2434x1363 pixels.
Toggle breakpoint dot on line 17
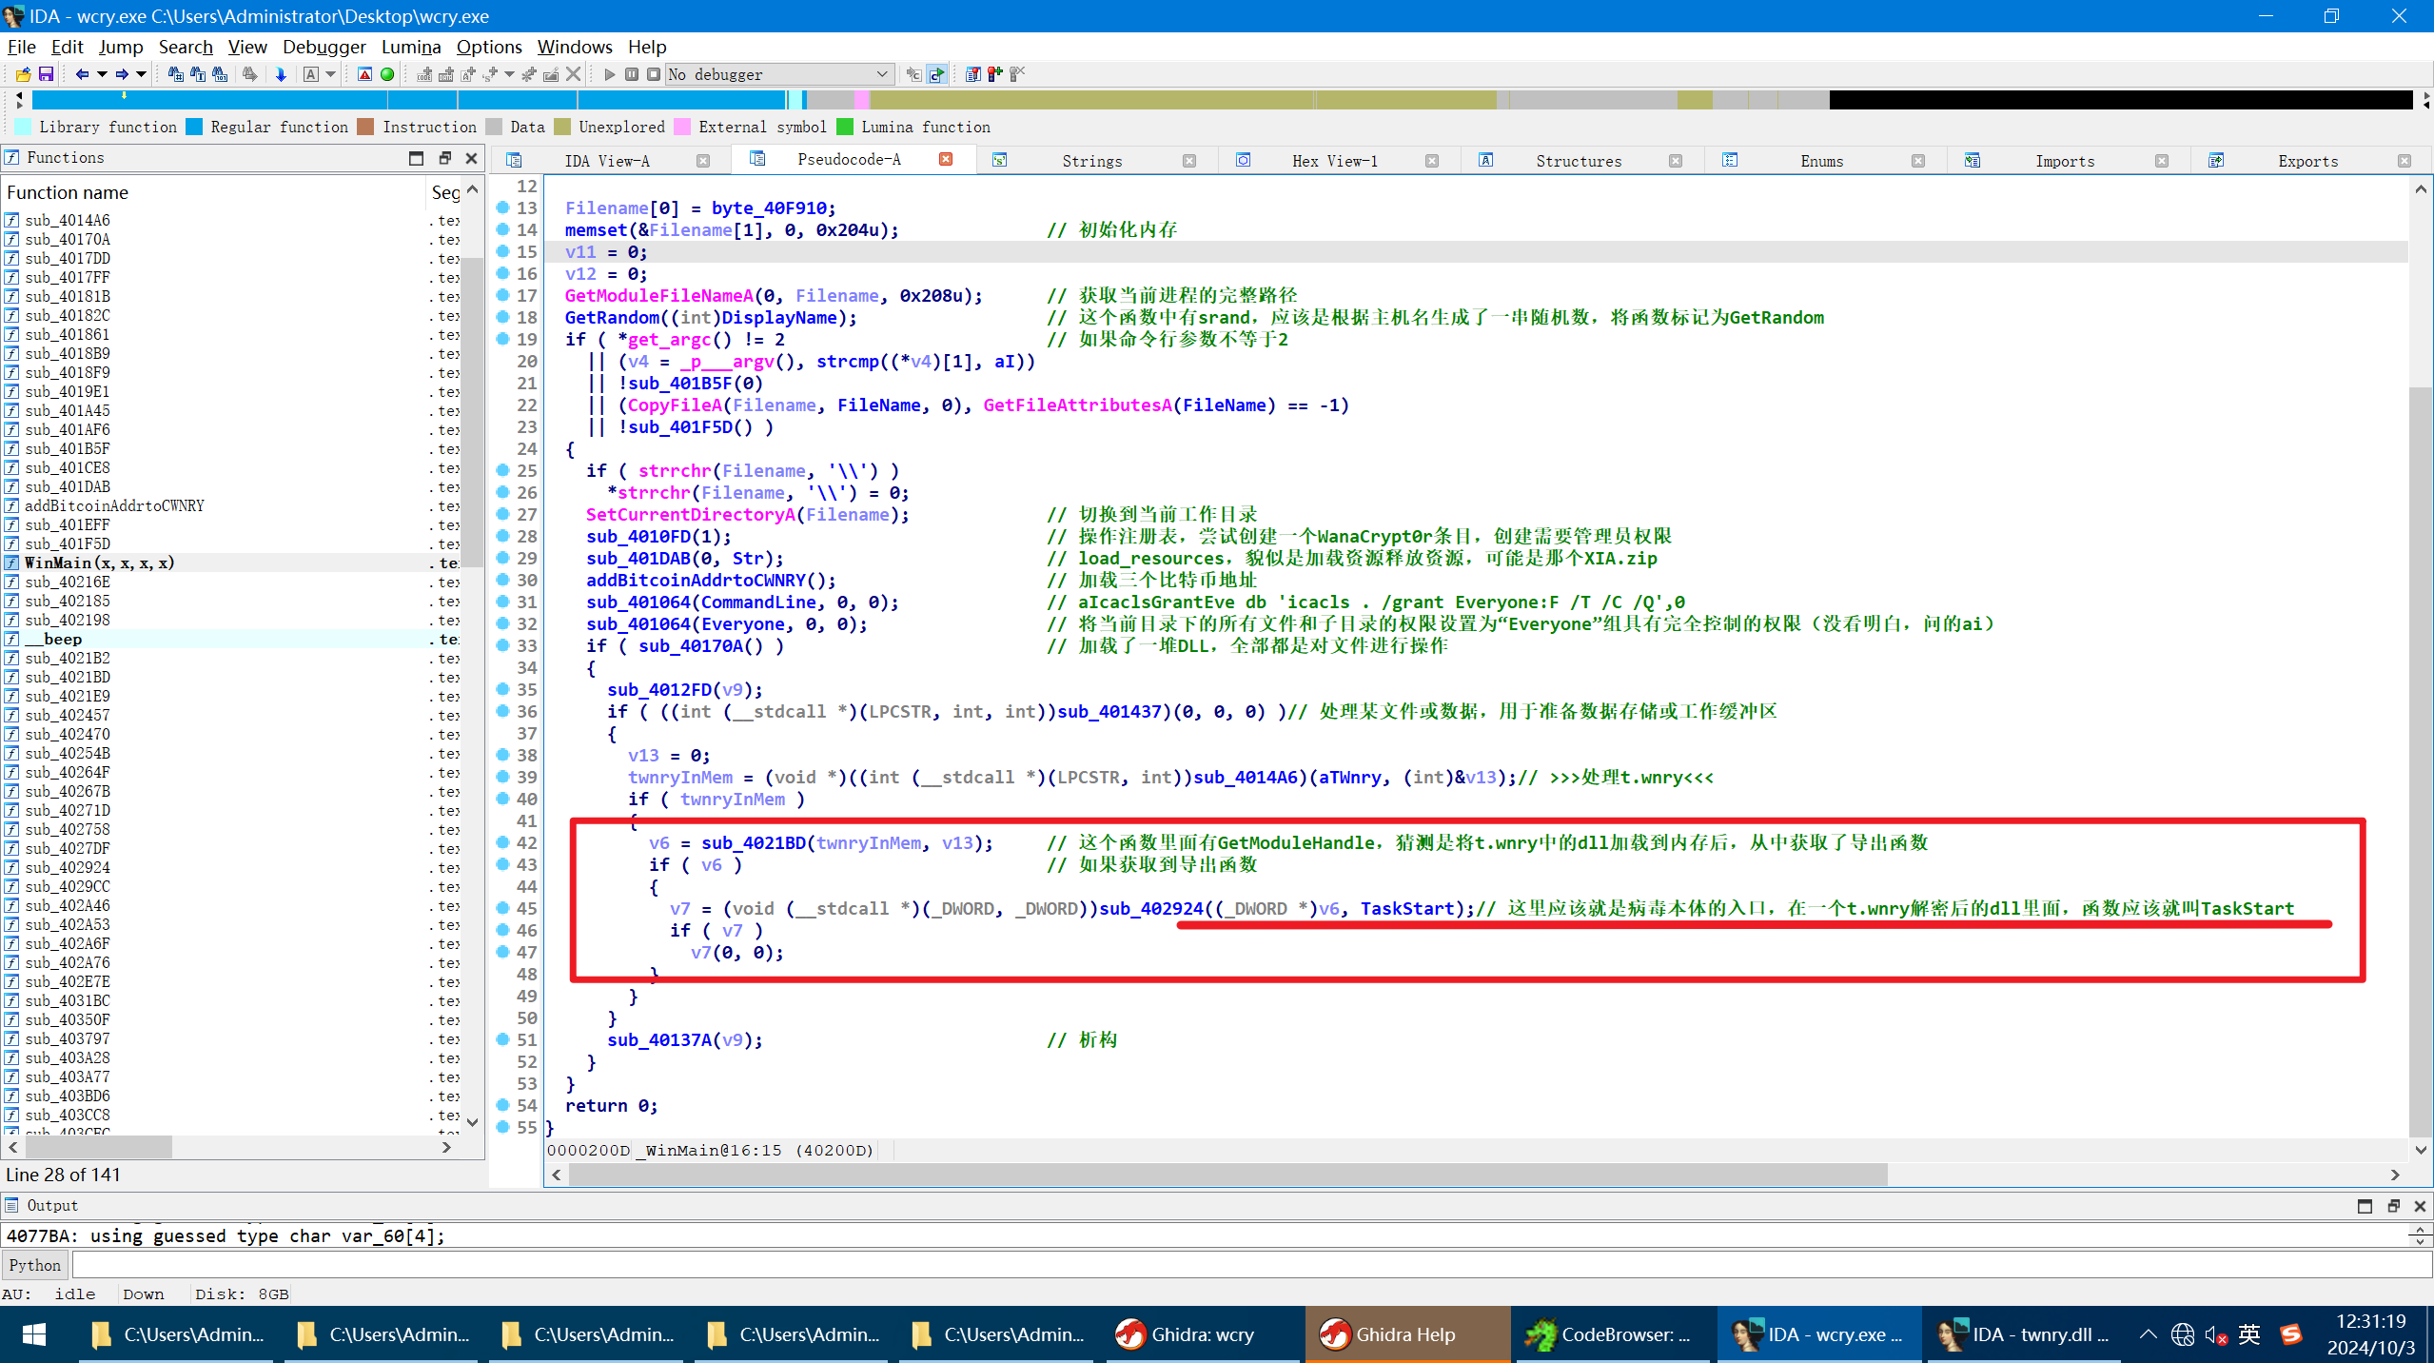pos(503,295)
